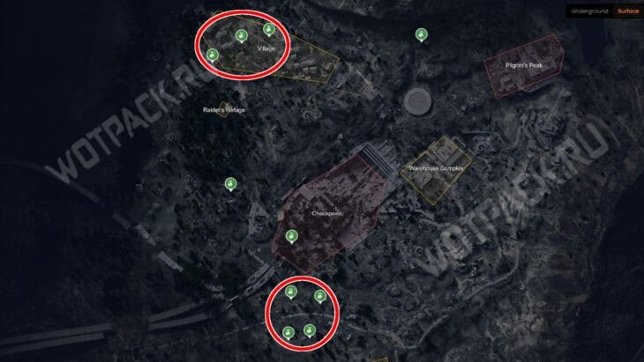Select lower-left green marker in southern red circle
644x362 pixels.
coord(288,333)
